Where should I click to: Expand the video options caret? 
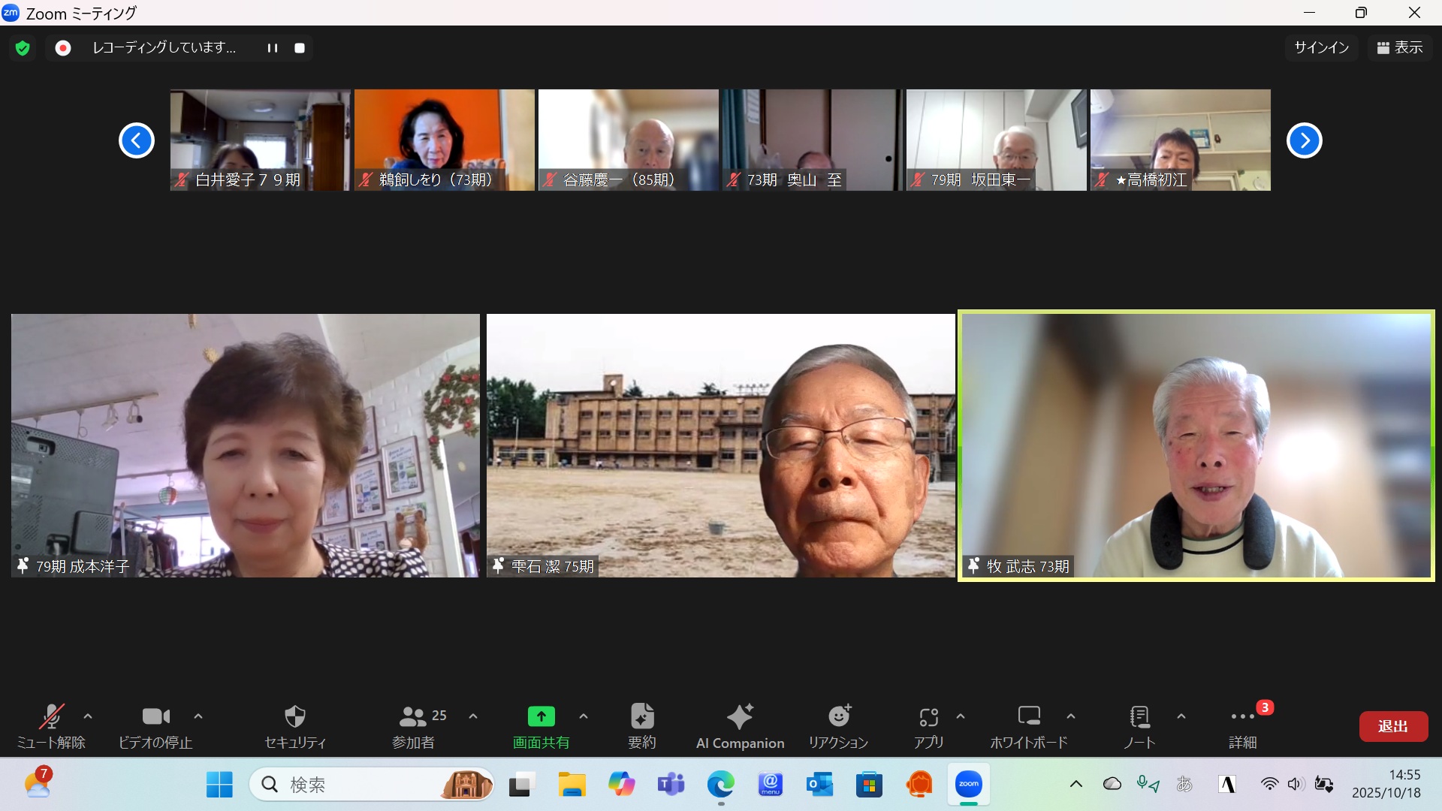point(198,716)
